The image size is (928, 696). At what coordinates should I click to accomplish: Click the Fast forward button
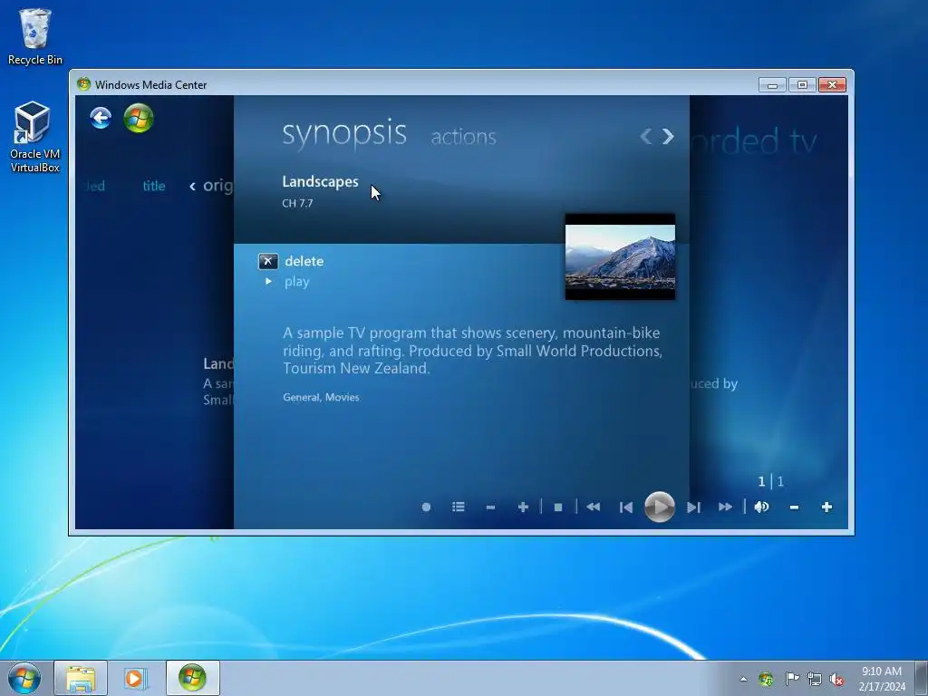pos(726,507)
